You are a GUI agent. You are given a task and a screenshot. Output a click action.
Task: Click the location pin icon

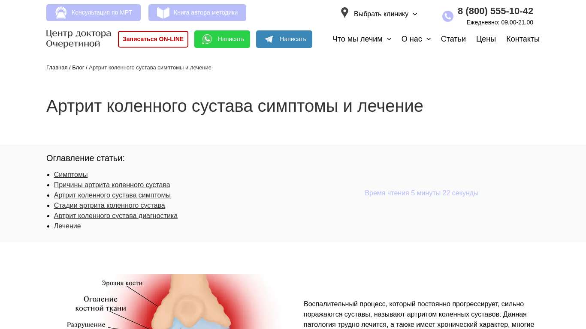pyautogui.click(x=344, y=13)
